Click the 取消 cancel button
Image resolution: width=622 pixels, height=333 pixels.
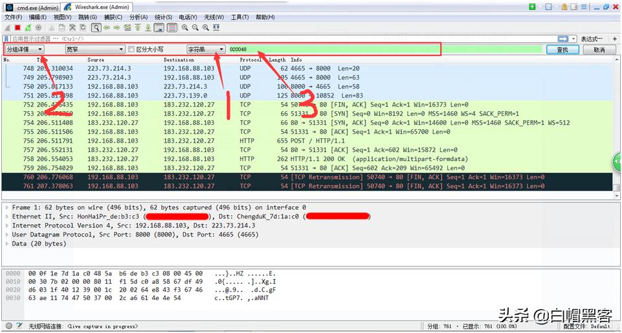tap(599, 50)
